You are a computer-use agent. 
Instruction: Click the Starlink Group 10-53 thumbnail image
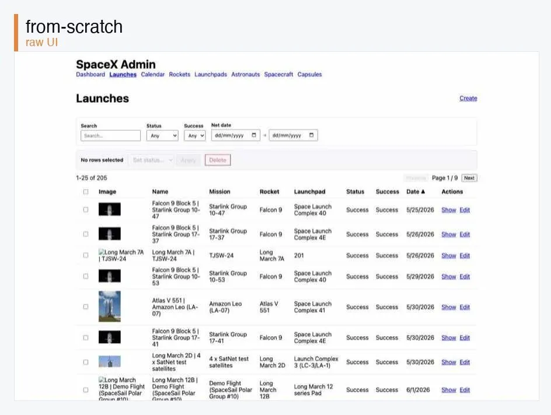(110, 276)
